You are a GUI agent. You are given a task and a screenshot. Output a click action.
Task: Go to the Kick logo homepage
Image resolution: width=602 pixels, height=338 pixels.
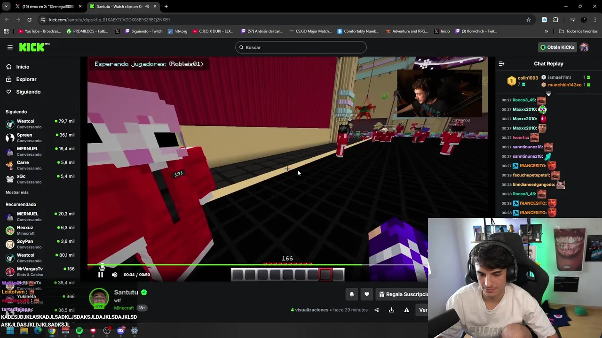34,47
